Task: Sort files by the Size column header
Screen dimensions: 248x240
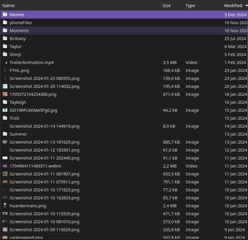Action: point(172,6)
